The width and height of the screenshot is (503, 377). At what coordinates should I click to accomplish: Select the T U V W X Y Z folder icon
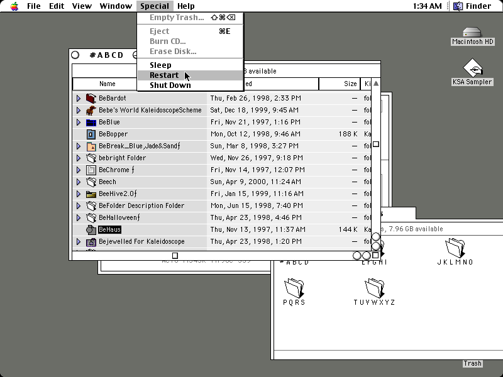(x=374, y=288)
